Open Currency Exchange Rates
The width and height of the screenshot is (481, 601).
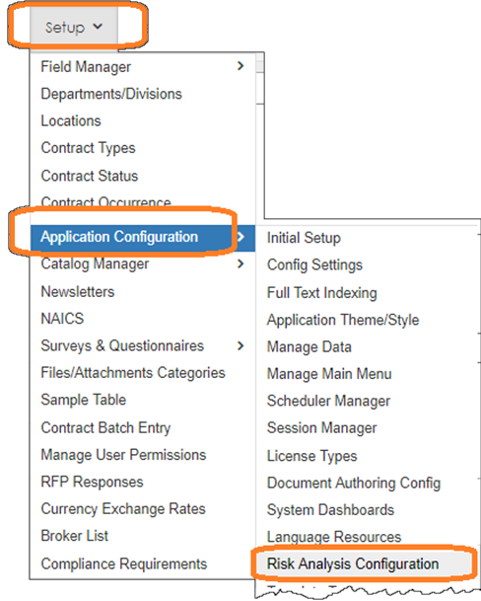pos(123,509)
